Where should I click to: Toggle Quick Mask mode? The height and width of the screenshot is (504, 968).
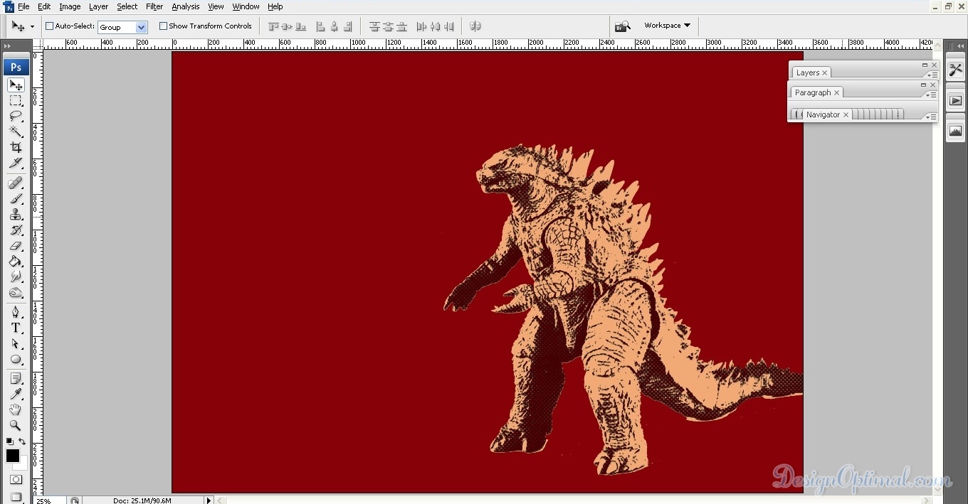coord(16,480)
